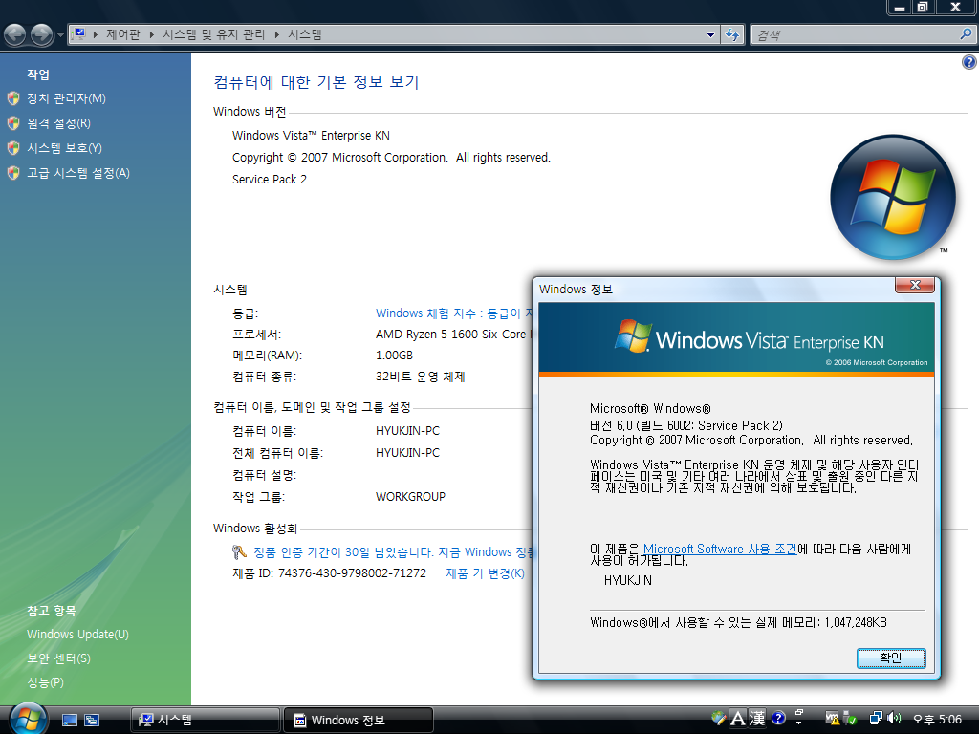Close the Windows 정보 dialog
The image size is (979, 734).
(x=915, y=285)
